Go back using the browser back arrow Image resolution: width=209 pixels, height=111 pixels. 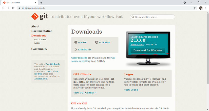(x=4, y=8)
